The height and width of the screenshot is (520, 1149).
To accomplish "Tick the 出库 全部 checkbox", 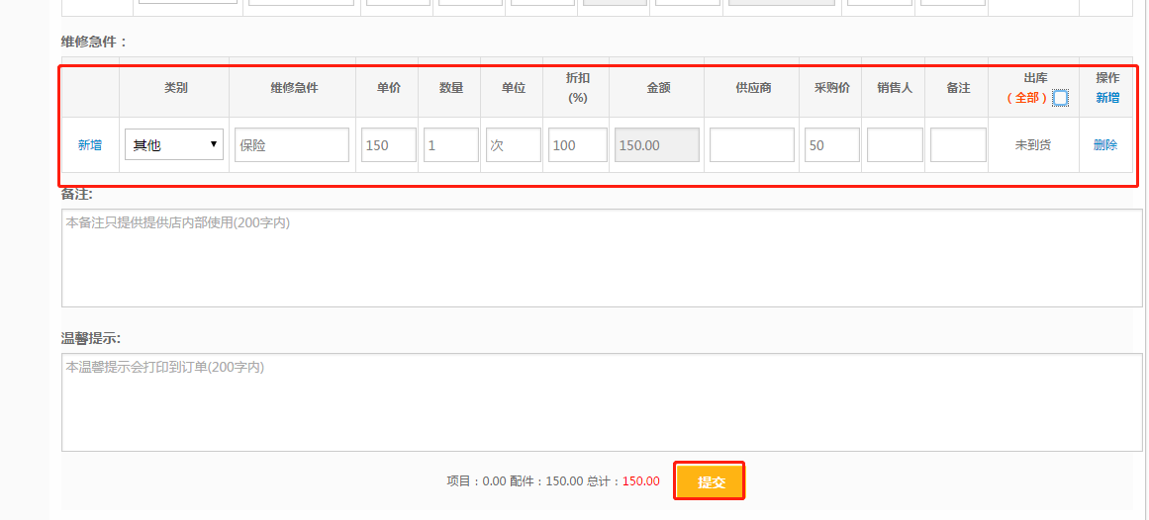I will 1060,98.
